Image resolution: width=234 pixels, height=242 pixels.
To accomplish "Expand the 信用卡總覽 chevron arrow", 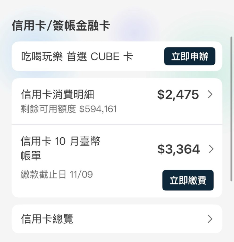I will [210, 219].
